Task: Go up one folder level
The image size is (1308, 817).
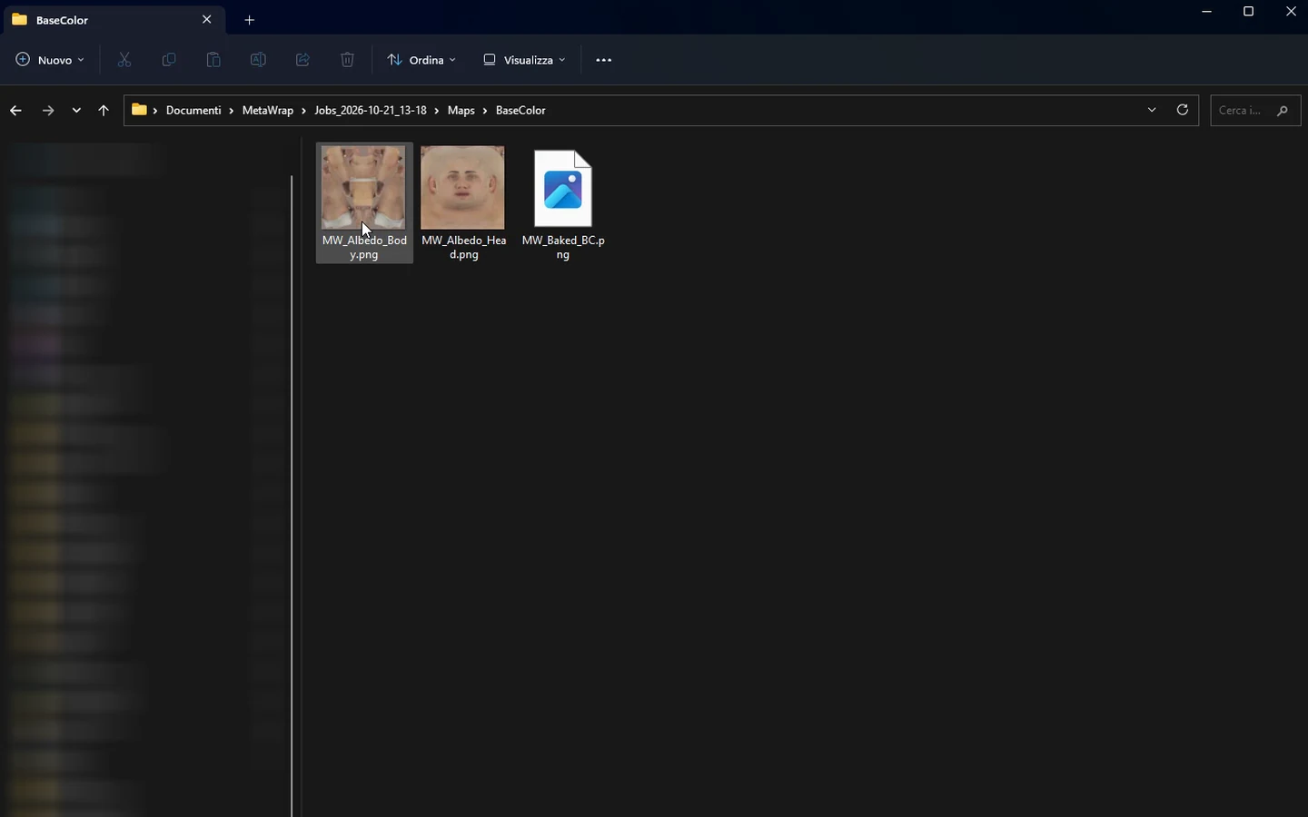Action: click(x=104, y=111)
